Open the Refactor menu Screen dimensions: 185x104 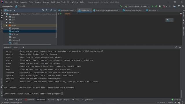point(46,2)
